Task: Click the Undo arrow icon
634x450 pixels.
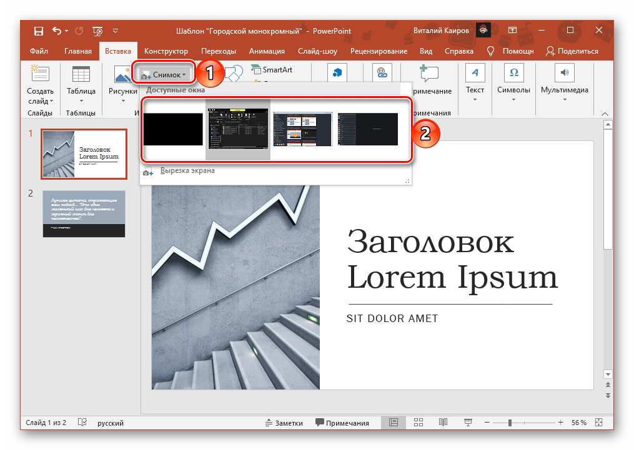Action: tap(57, 31)
